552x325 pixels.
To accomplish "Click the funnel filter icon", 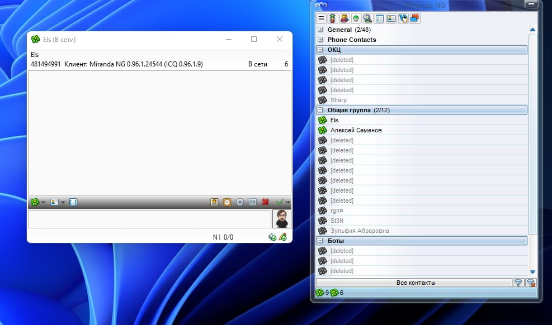I will (518, 283).
